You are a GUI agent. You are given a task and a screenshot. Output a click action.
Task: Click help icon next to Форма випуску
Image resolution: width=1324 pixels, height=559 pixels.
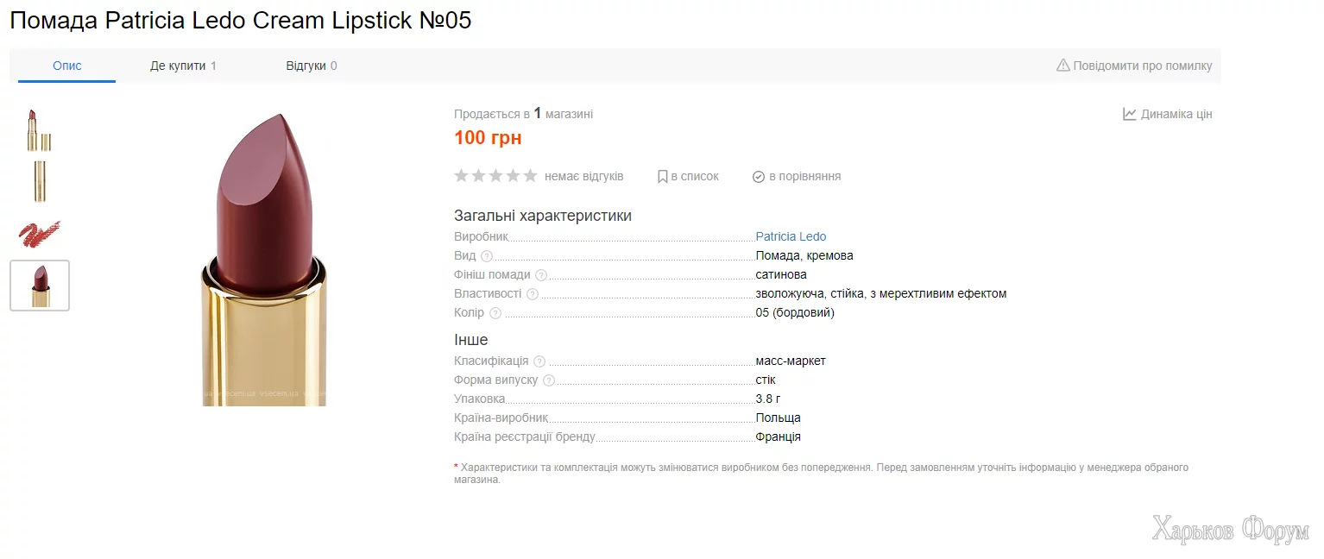pyautogui.click(x=549, y=380)
